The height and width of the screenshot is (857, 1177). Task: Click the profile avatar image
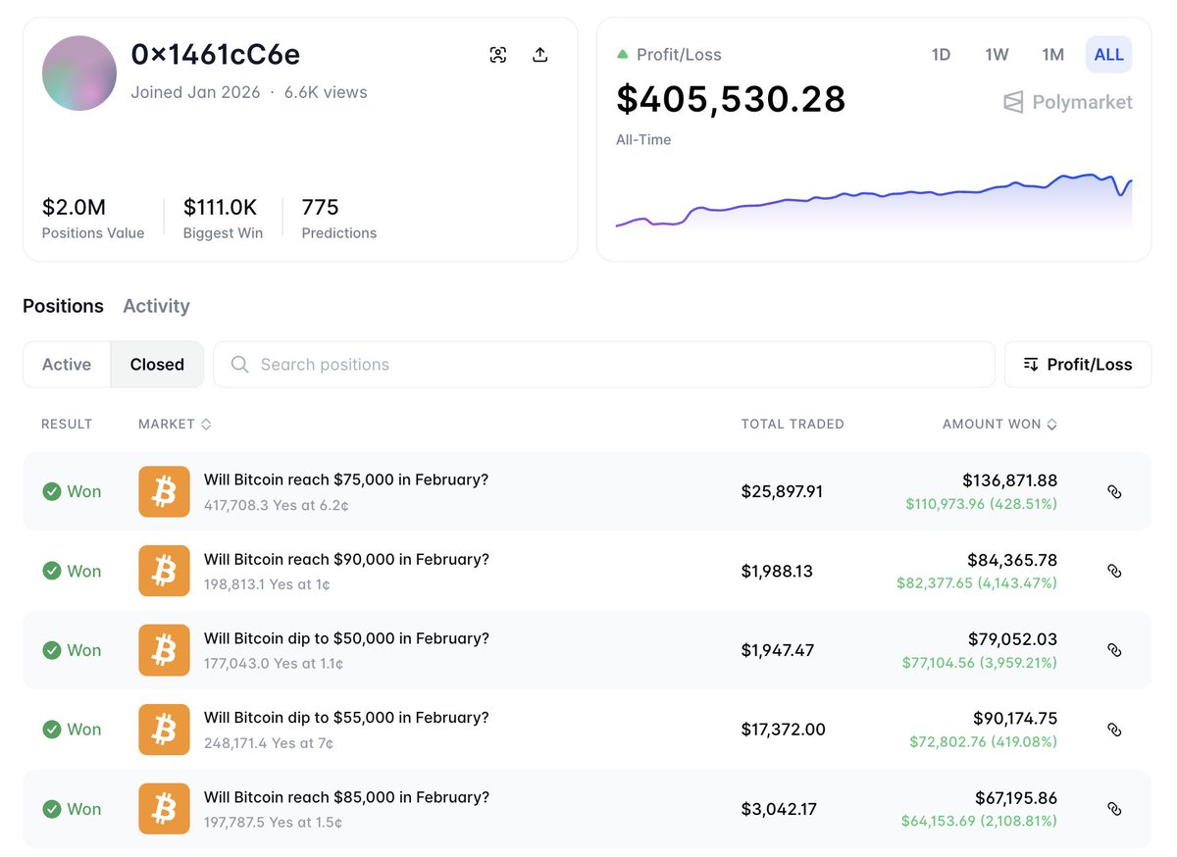[78, 73]
